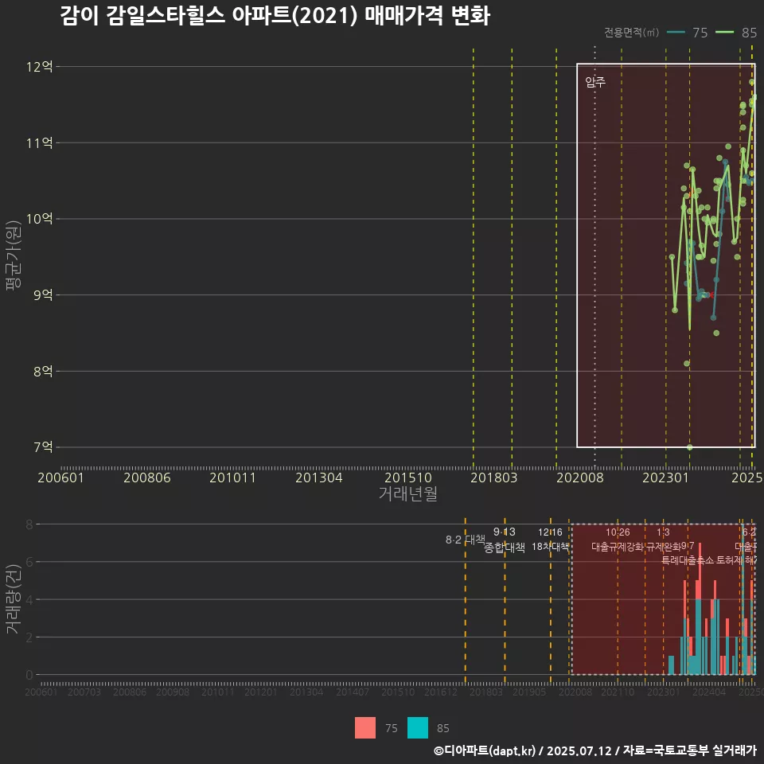Select the 201201 tick on the volume chart

click(x=261, y=692)
